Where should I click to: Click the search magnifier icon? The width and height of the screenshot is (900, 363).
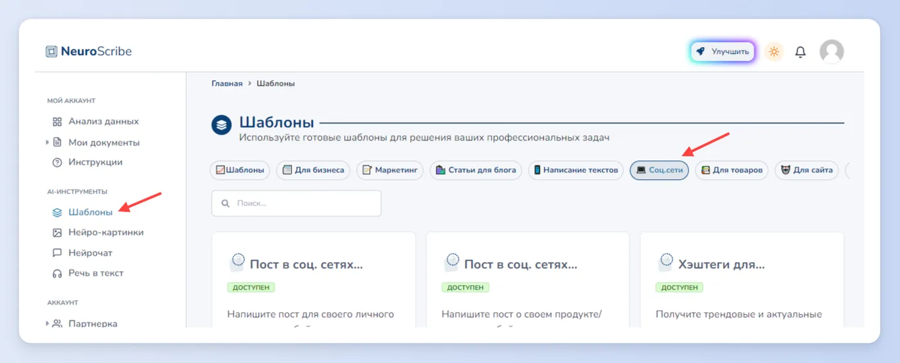coord(226,203)
